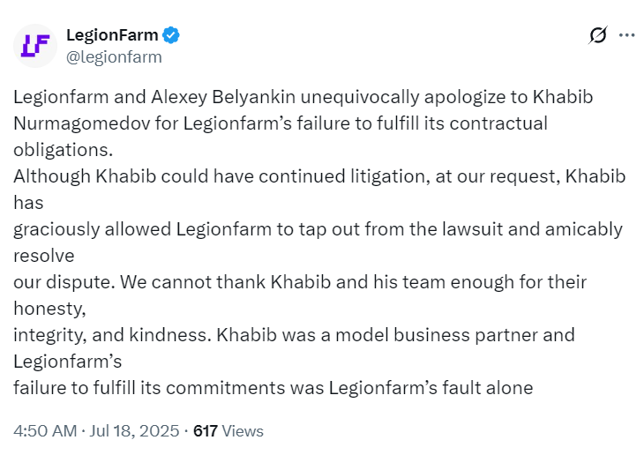644x455 pixels.
Task: Open the Grok actions icon
Action: pos(598,36)
